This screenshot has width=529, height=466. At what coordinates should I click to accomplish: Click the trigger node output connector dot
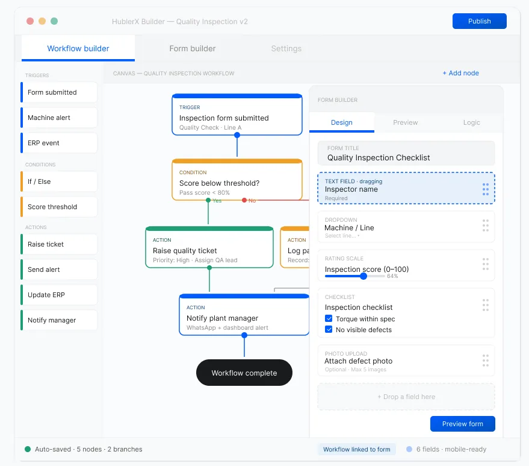tap(237, 135)
